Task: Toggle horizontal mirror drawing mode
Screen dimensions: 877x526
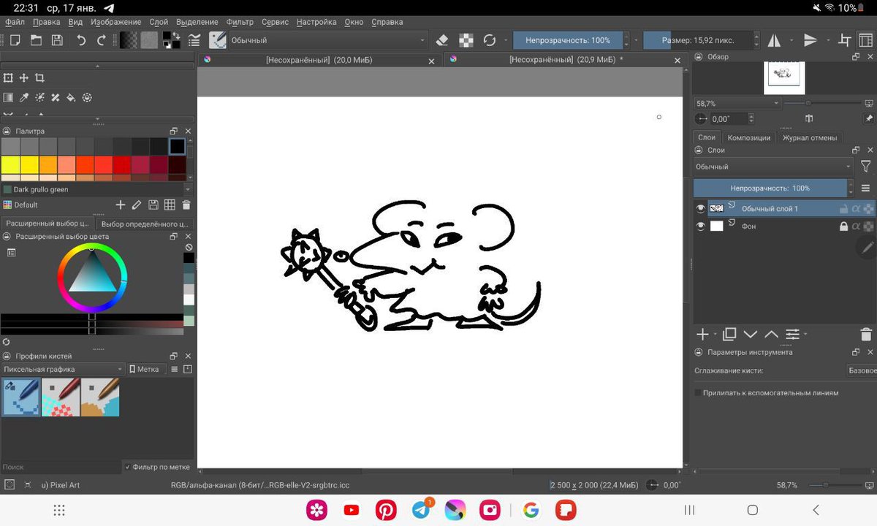Action: tap(774, 41)
